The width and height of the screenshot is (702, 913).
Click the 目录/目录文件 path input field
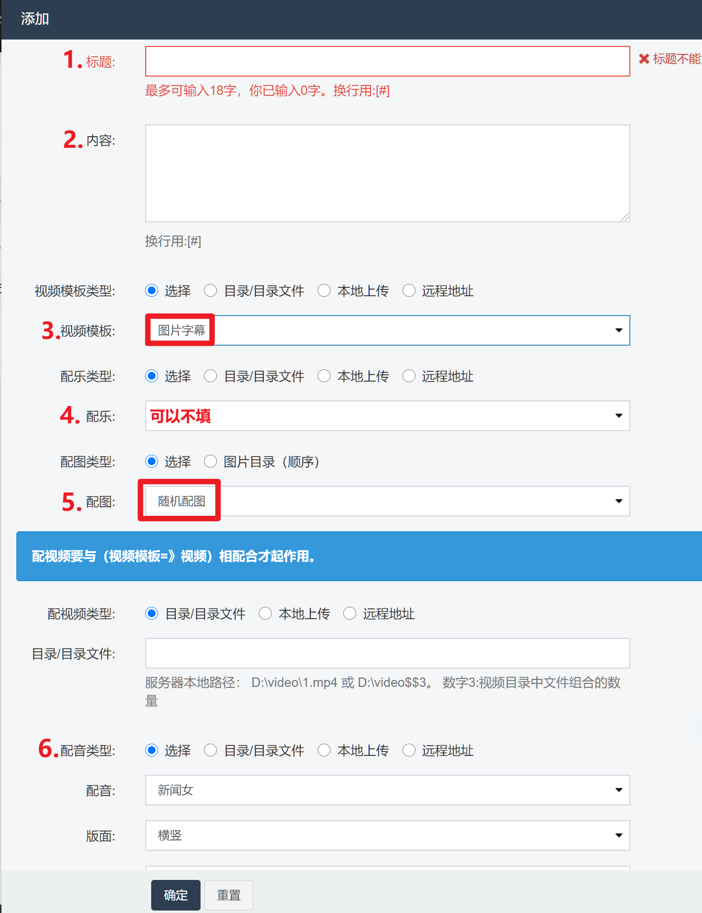pyautogui.click(x=387, y=653)
